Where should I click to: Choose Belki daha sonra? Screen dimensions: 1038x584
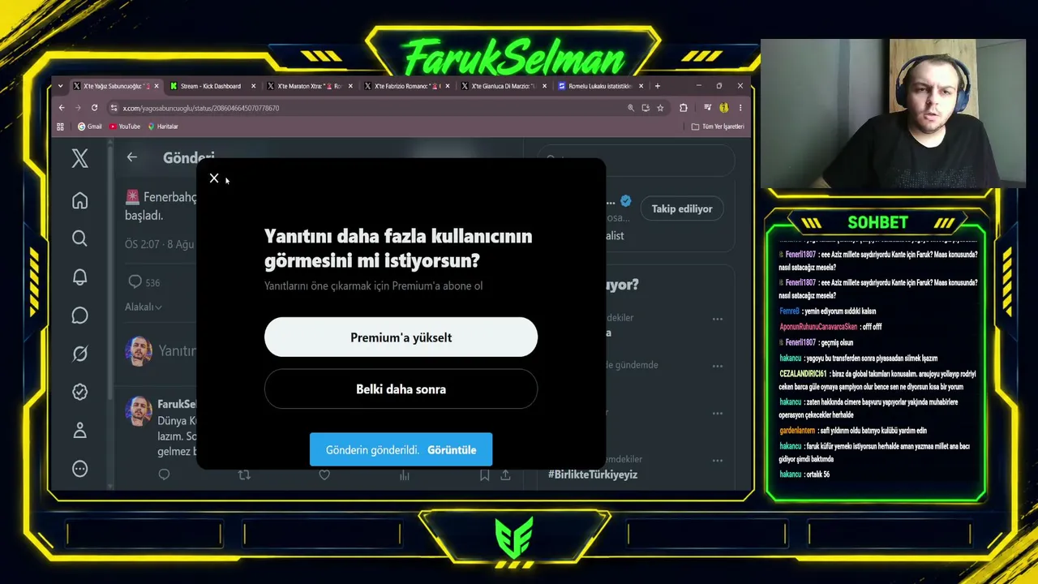click(401, 389)
